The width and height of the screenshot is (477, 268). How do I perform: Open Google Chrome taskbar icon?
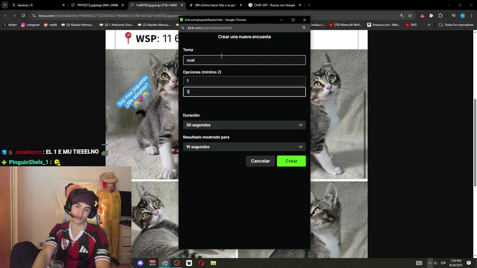tap(165, 263)
